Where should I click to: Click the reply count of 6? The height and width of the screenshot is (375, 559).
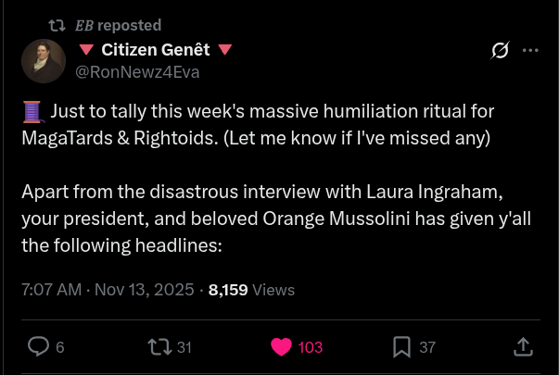[x=60, y=347]
